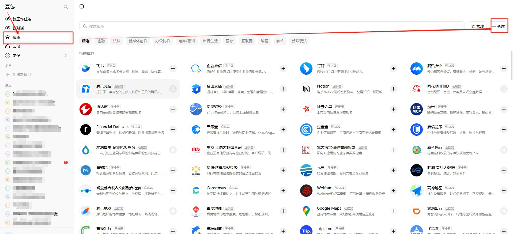The width and height of the screenshot is (513, 234).
Task: Add the 腾讯会议 connector with its plus button
Action: click(504, 69)
